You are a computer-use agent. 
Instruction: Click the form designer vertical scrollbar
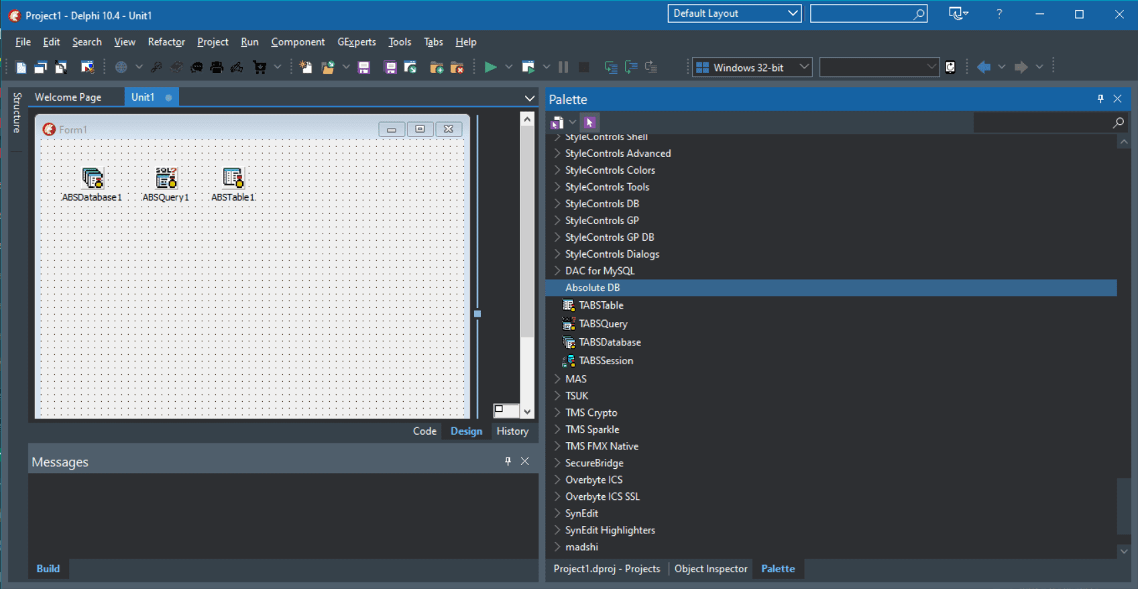pos(527,265)
